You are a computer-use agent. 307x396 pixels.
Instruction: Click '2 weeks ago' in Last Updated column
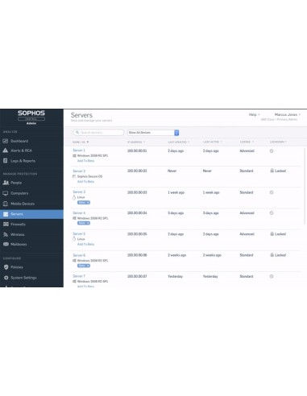(x=176, y=255)
